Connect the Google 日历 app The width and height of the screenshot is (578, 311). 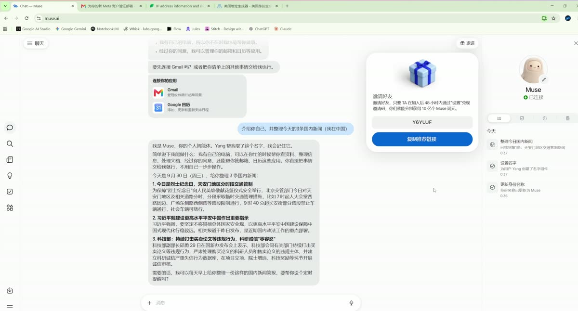(x=197, y=107)
